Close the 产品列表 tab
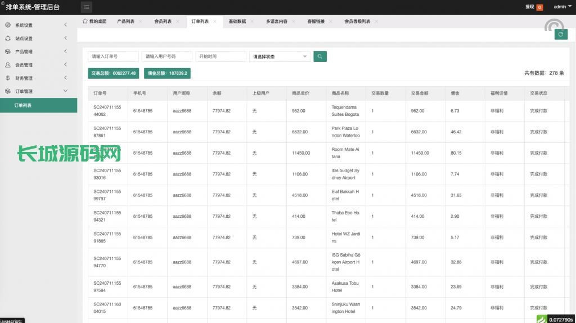This screenshot has width=576, height=323. pyautogui.click(x=141, y=21)
